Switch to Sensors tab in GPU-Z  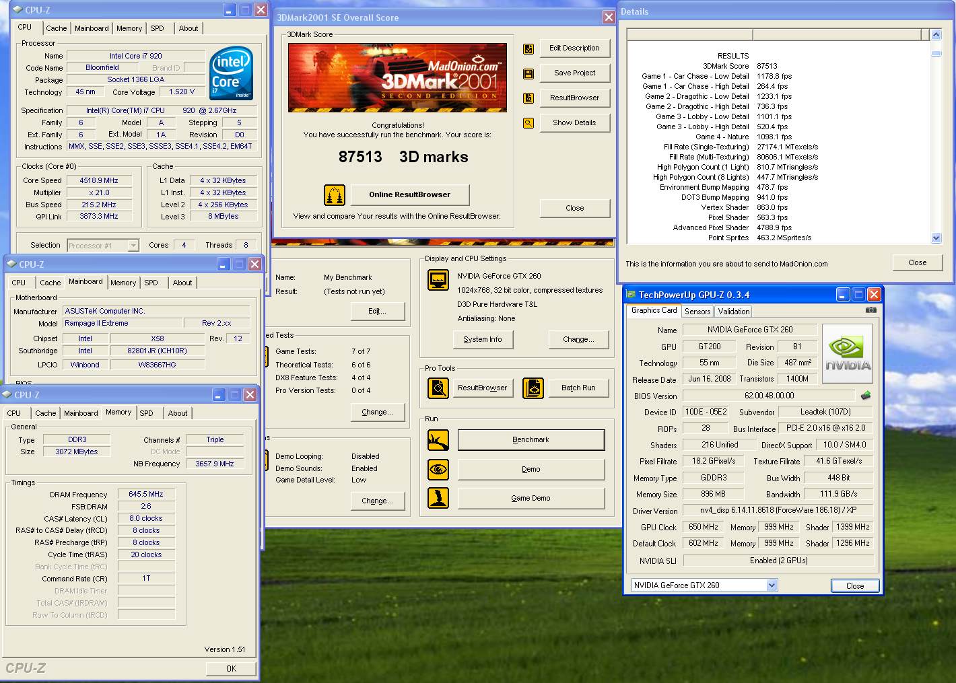coord(697,312)
